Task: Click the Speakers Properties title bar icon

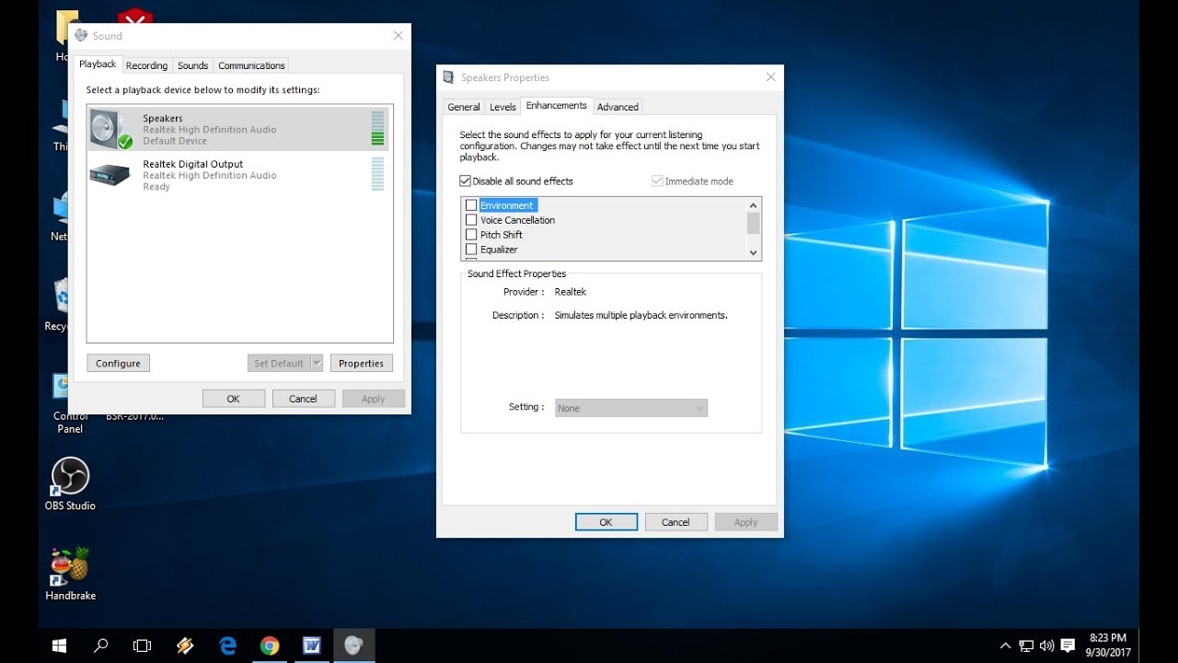Action: pyautogui.click(x=448, y=77)
